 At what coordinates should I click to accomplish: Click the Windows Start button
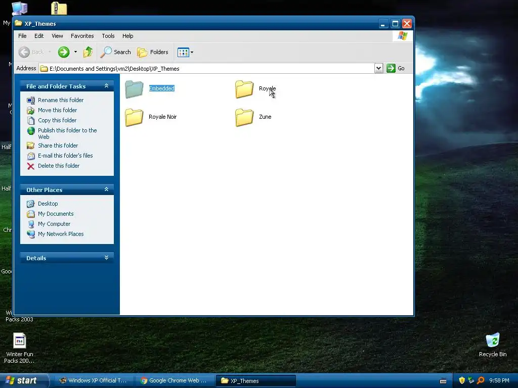[x=23, y=381]
